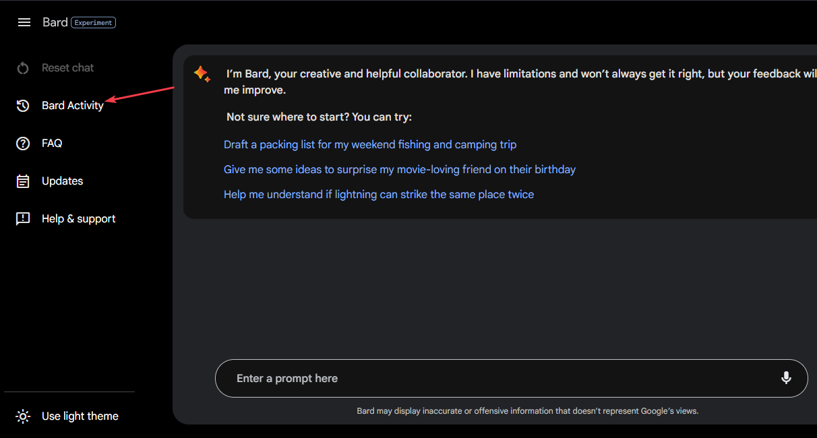Open Help & support menu item
817x438 pixels.
pos(79,219)
